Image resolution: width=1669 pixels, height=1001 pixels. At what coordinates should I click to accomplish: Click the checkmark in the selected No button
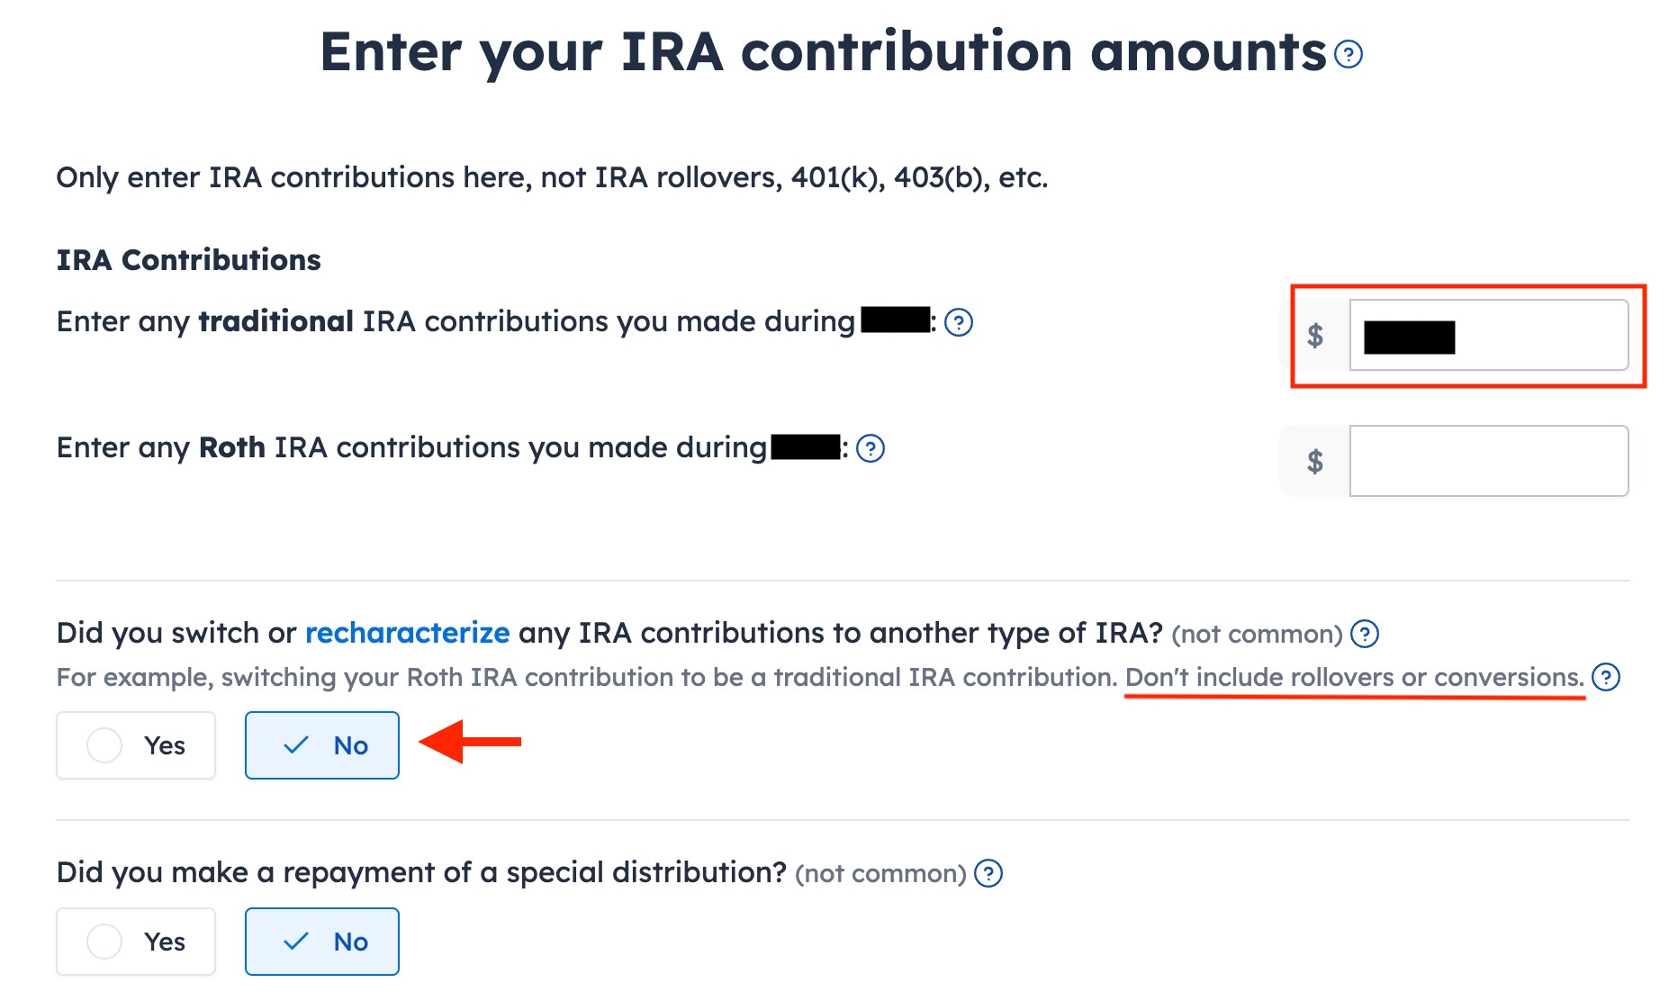pyautogui.click(x=294, y=744)
